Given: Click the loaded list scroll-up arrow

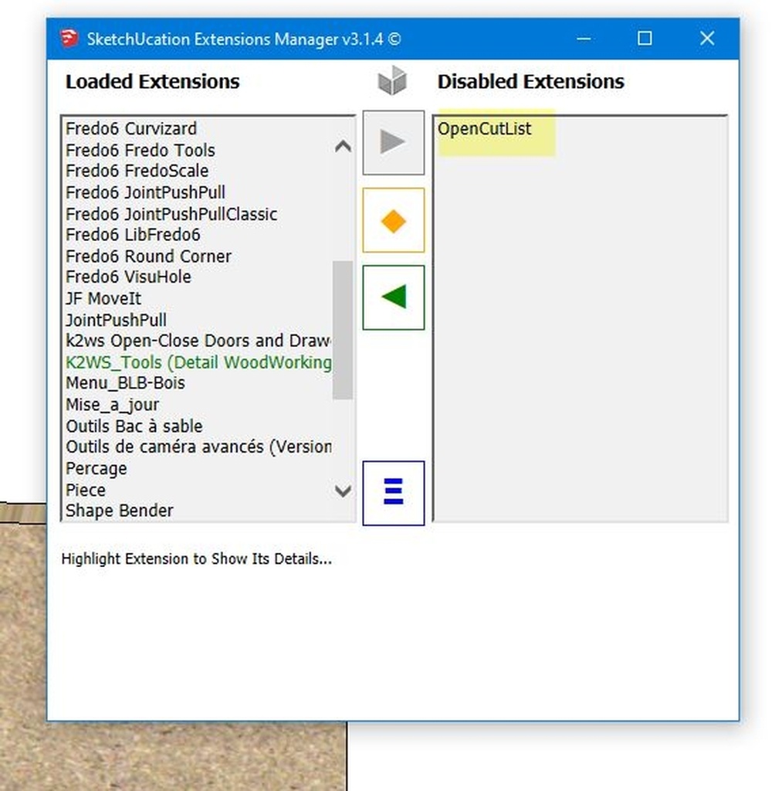Looking at the screenshot, I should pyautogui.click(x=343, y=146).
